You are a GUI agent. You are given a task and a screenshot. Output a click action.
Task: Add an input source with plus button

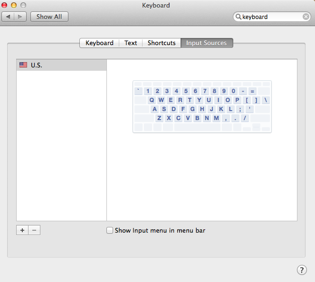click(22, 230)
